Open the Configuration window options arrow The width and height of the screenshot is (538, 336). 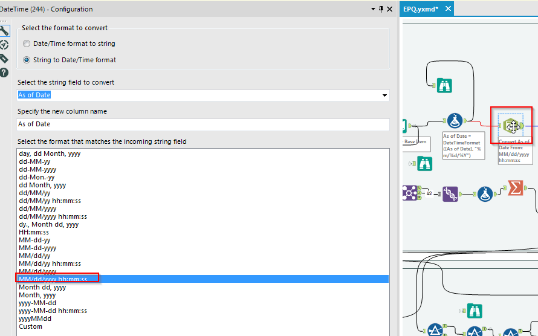pos(374,9)
